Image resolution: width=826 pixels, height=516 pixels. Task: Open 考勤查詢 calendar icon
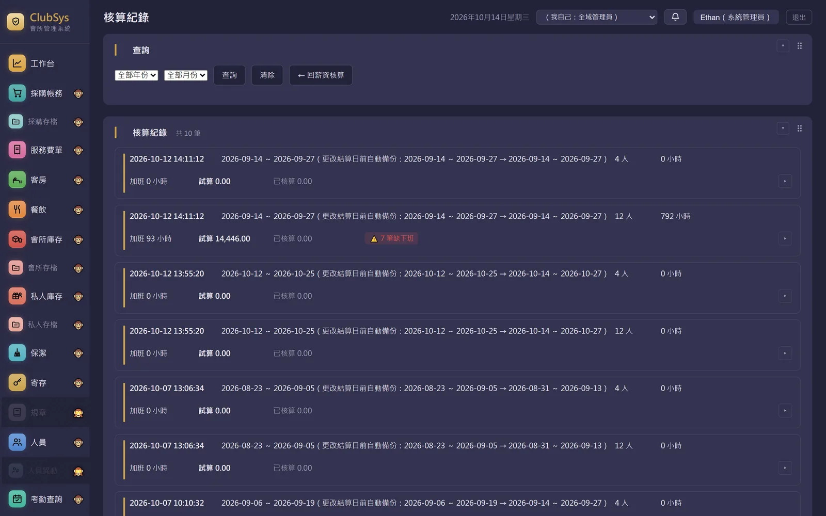[x=17, y=499]
